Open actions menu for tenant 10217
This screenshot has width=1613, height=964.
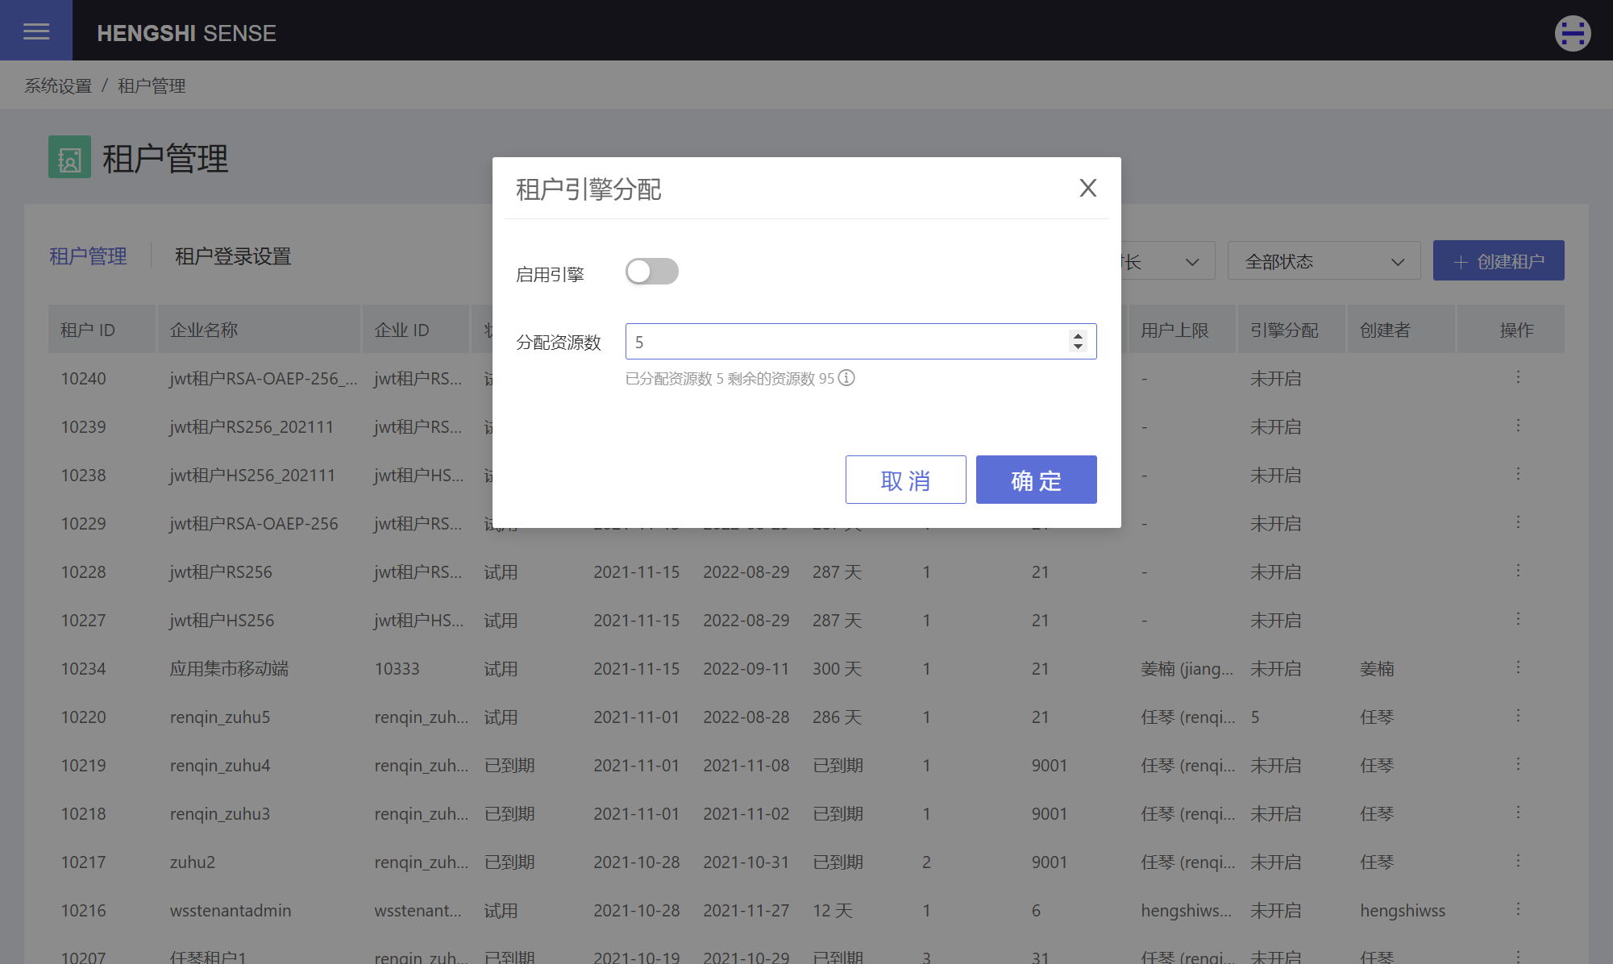pos(1518,861)
